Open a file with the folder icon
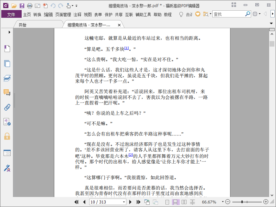The image size is (276, 207). (x=14, y=6)
